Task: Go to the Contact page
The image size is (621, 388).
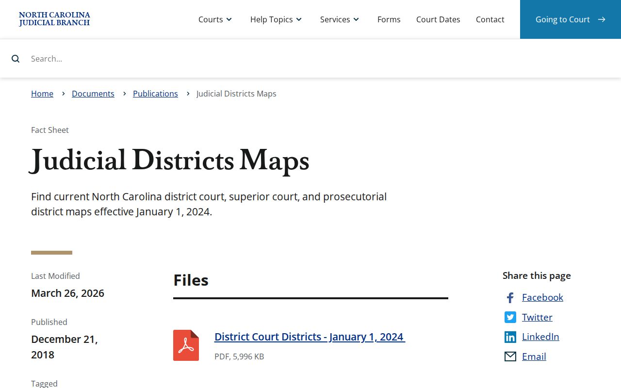Action: pos(490,19)
